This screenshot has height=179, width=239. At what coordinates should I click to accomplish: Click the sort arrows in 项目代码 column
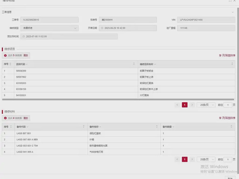click(x=134, y=64)
